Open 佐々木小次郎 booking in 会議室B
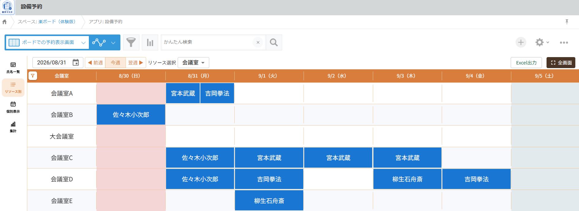Viewport: 579px width, 211px height. click(131, 115)
